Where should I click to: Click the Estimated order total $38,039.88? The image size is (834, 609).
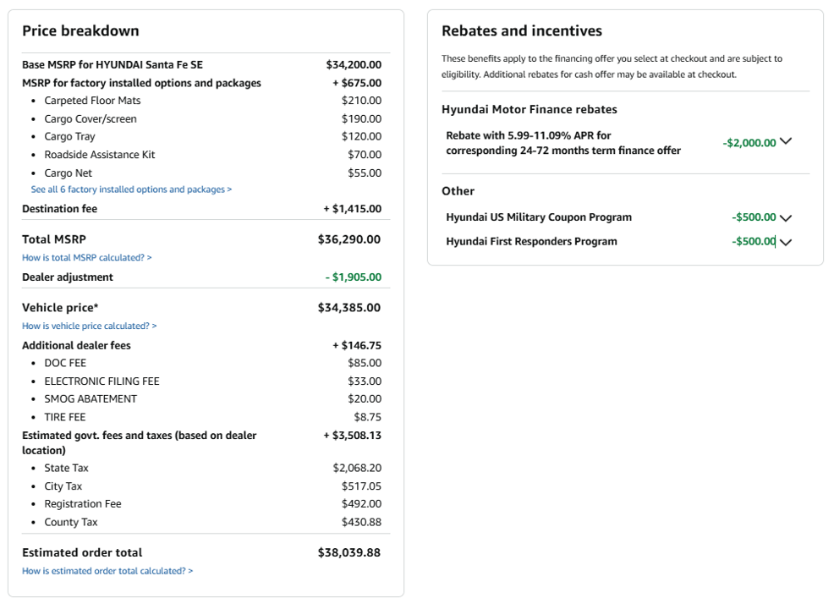click(x=349, y=552)
